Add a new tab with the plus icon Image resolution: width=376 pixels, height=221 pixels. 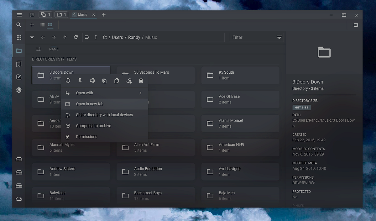click(x=104, y=15)
